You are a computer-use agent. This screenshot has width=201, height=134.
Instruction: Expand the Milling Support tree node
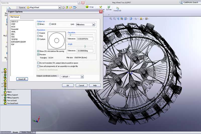(2, 95)
